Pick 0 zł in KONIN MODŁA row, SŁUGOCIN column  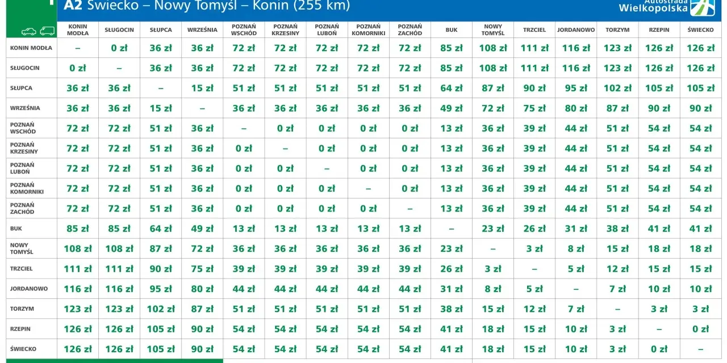tap(119, 48)
